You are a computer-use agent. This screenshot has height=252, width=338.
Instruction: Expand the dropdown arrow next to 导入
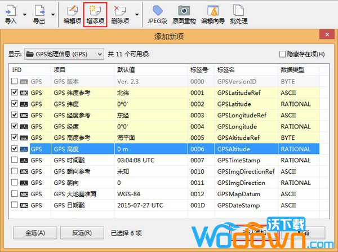point(25,15)
